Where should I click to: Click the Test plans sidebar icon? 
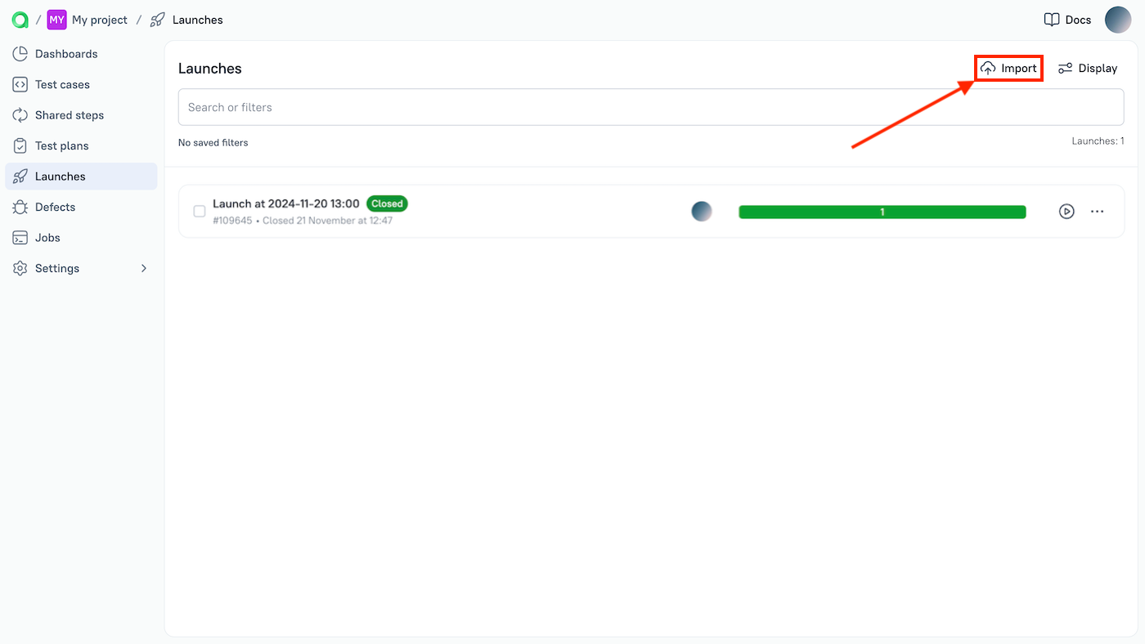pos(19,145)
